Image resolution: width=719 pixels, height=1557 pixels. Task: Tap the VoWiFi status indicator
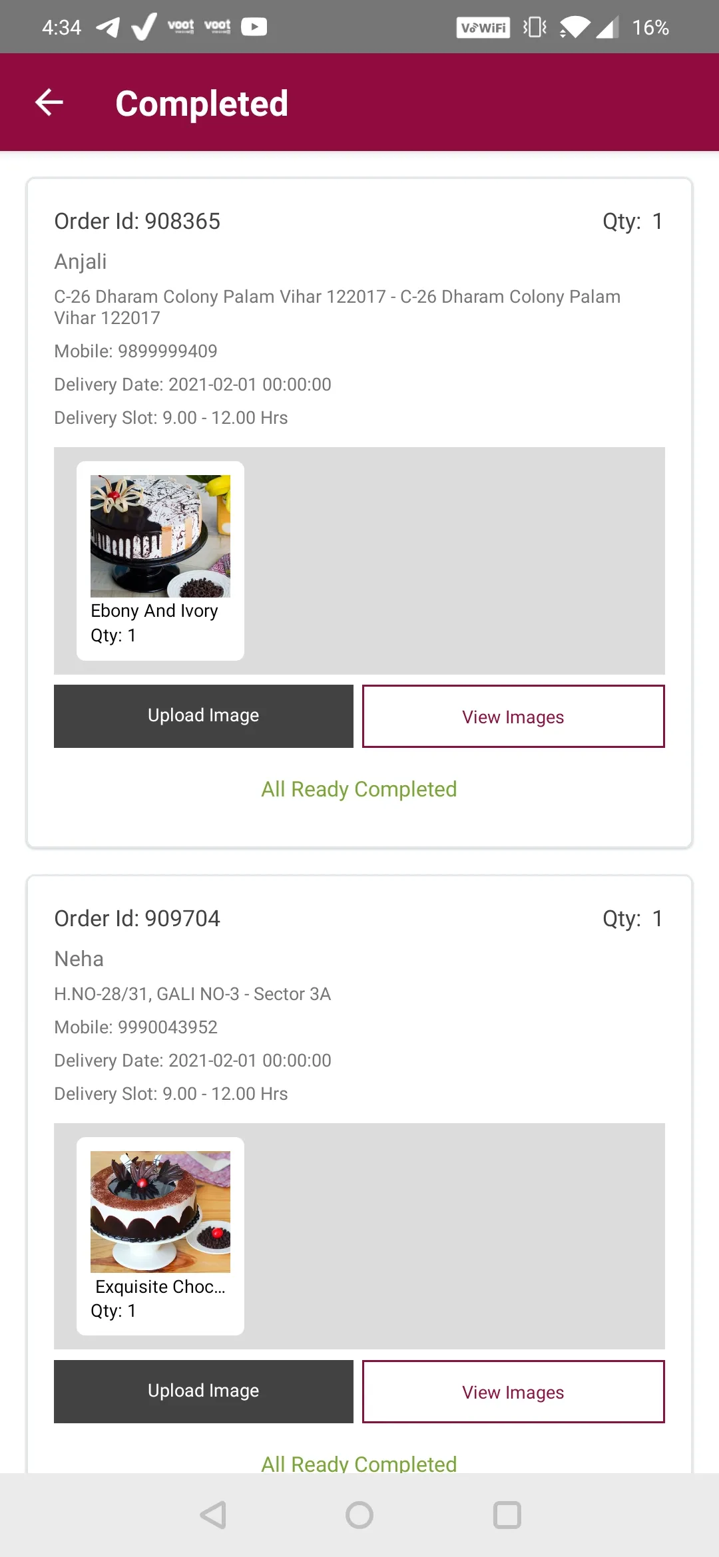click(483, 27)
